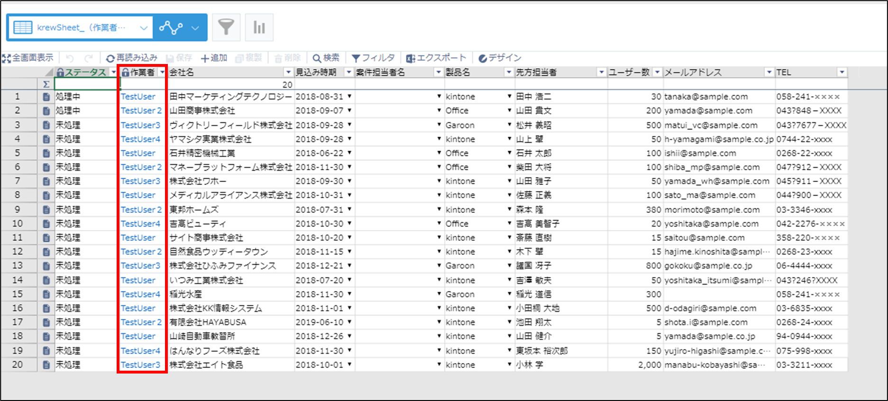Click the TestUser3 link in row 20
888x401 pixels.
140,365
